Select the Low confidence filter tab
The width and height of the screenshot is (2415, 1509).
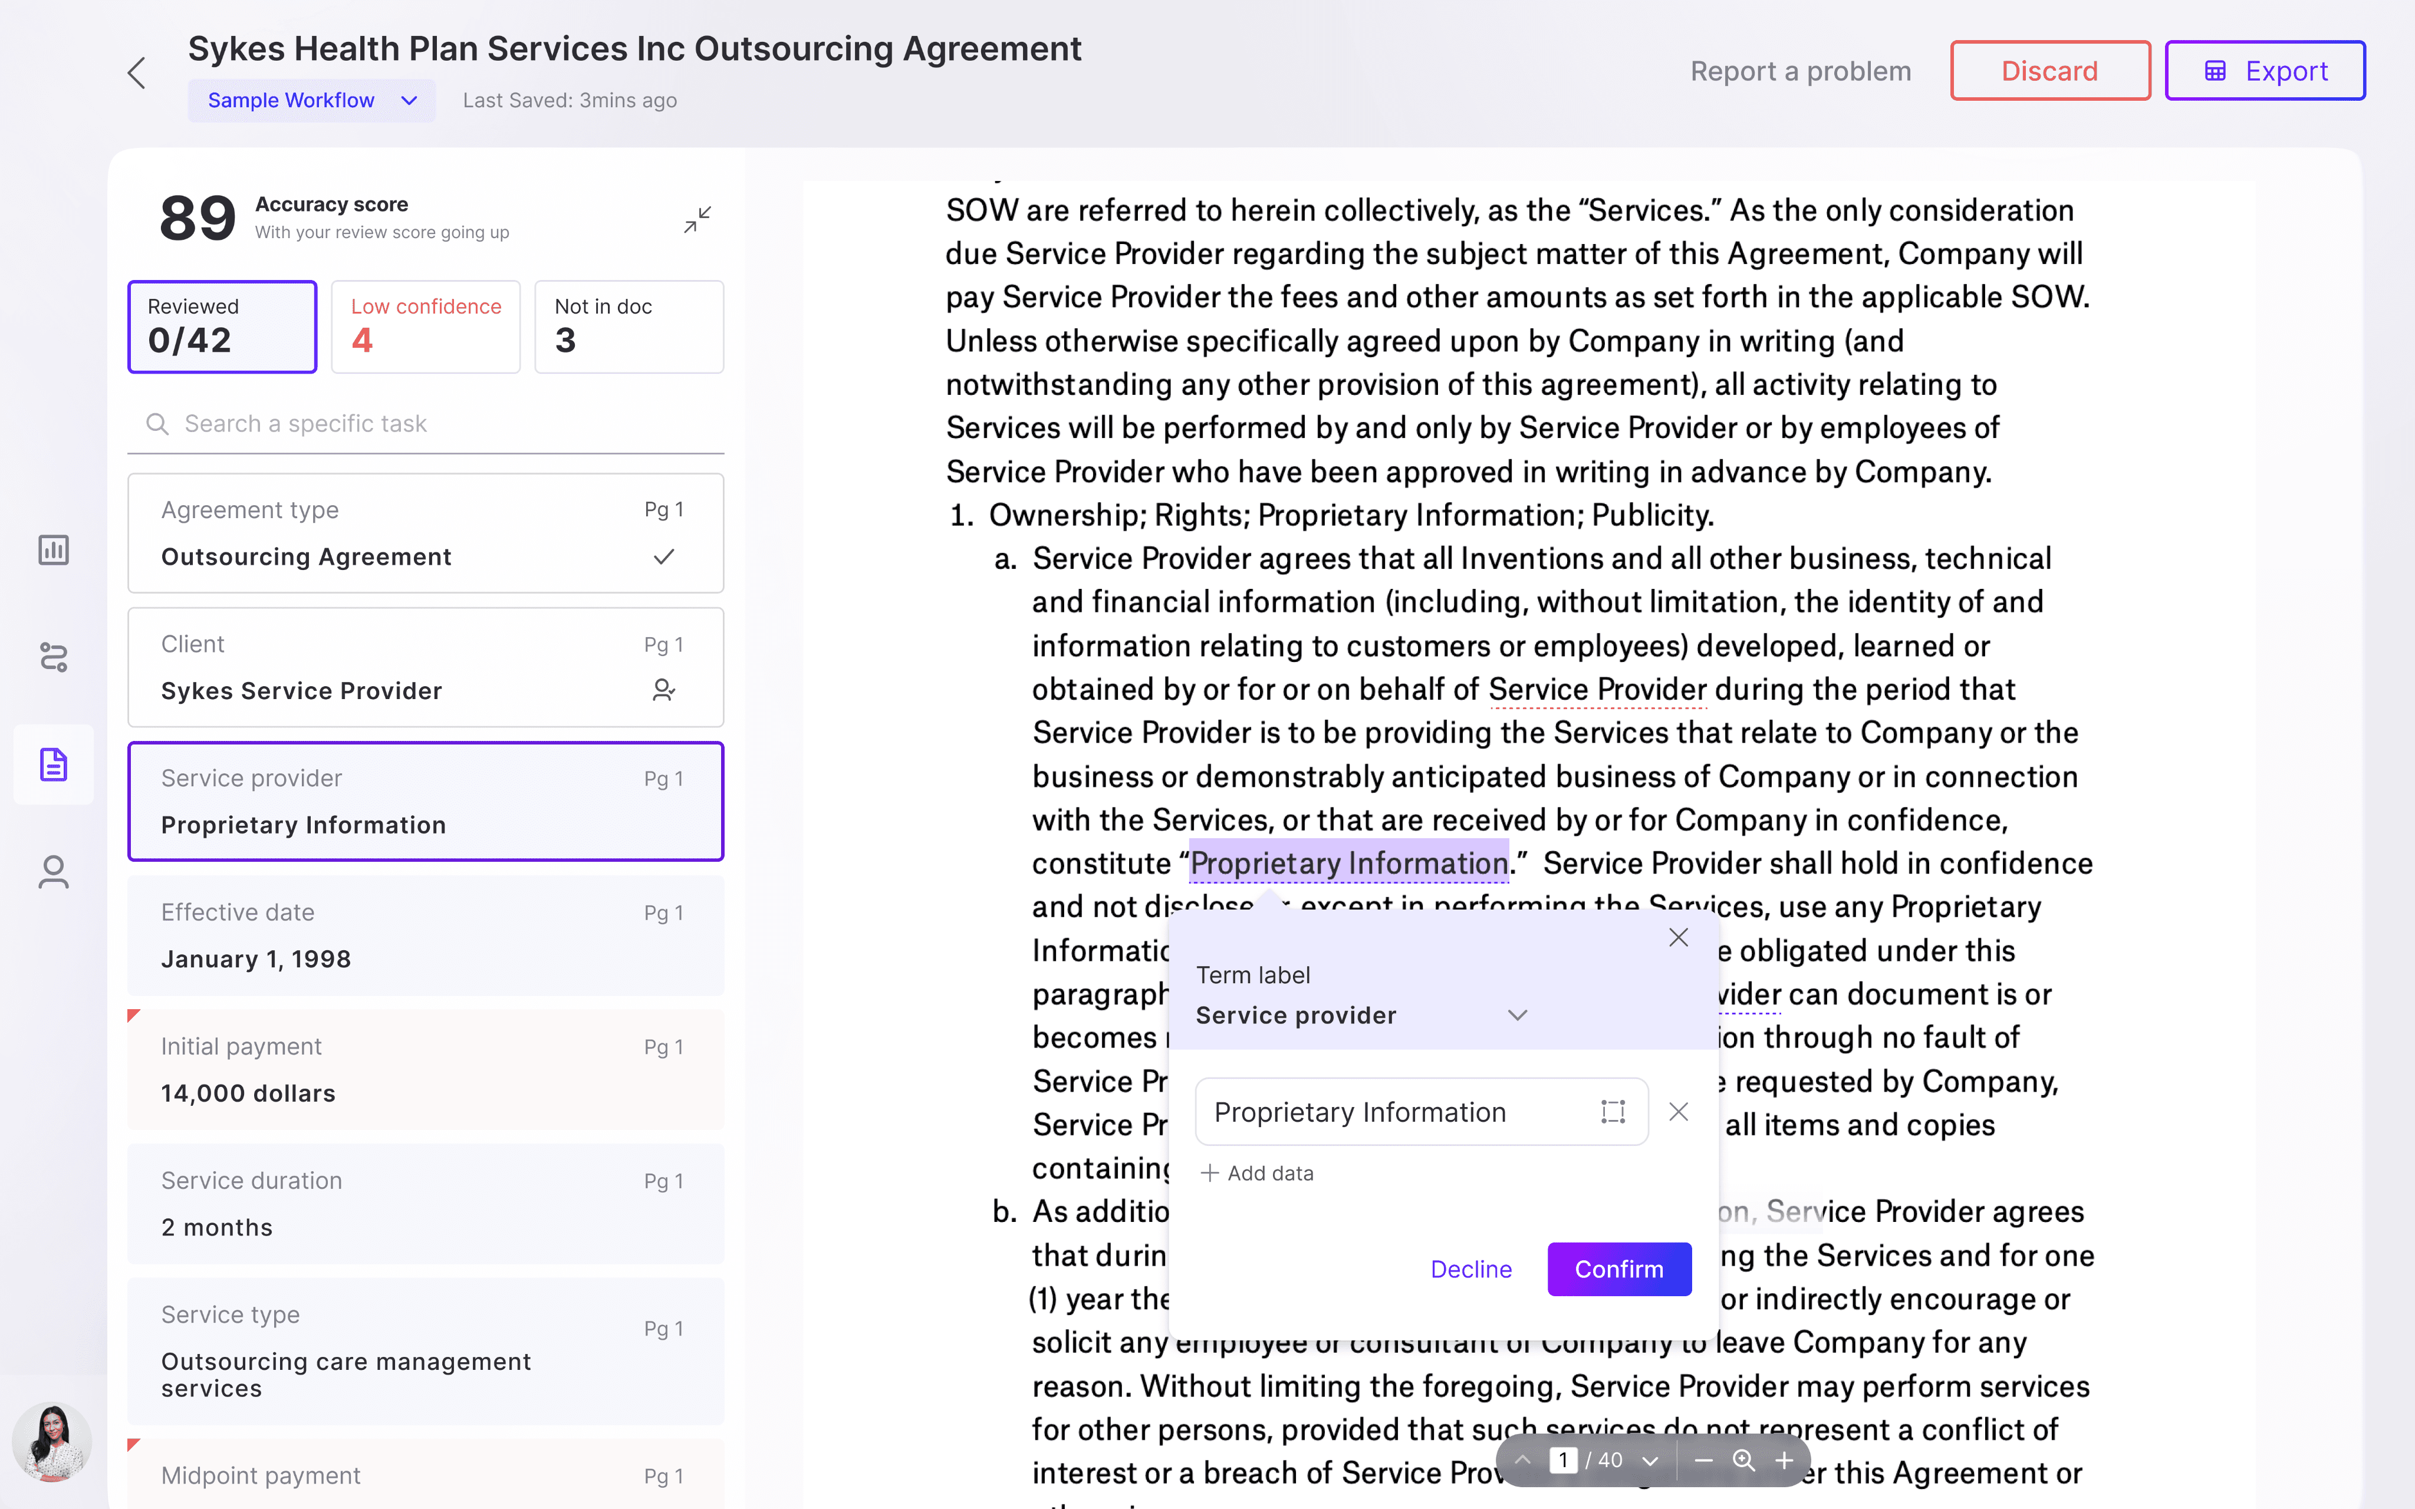(425, 327)
